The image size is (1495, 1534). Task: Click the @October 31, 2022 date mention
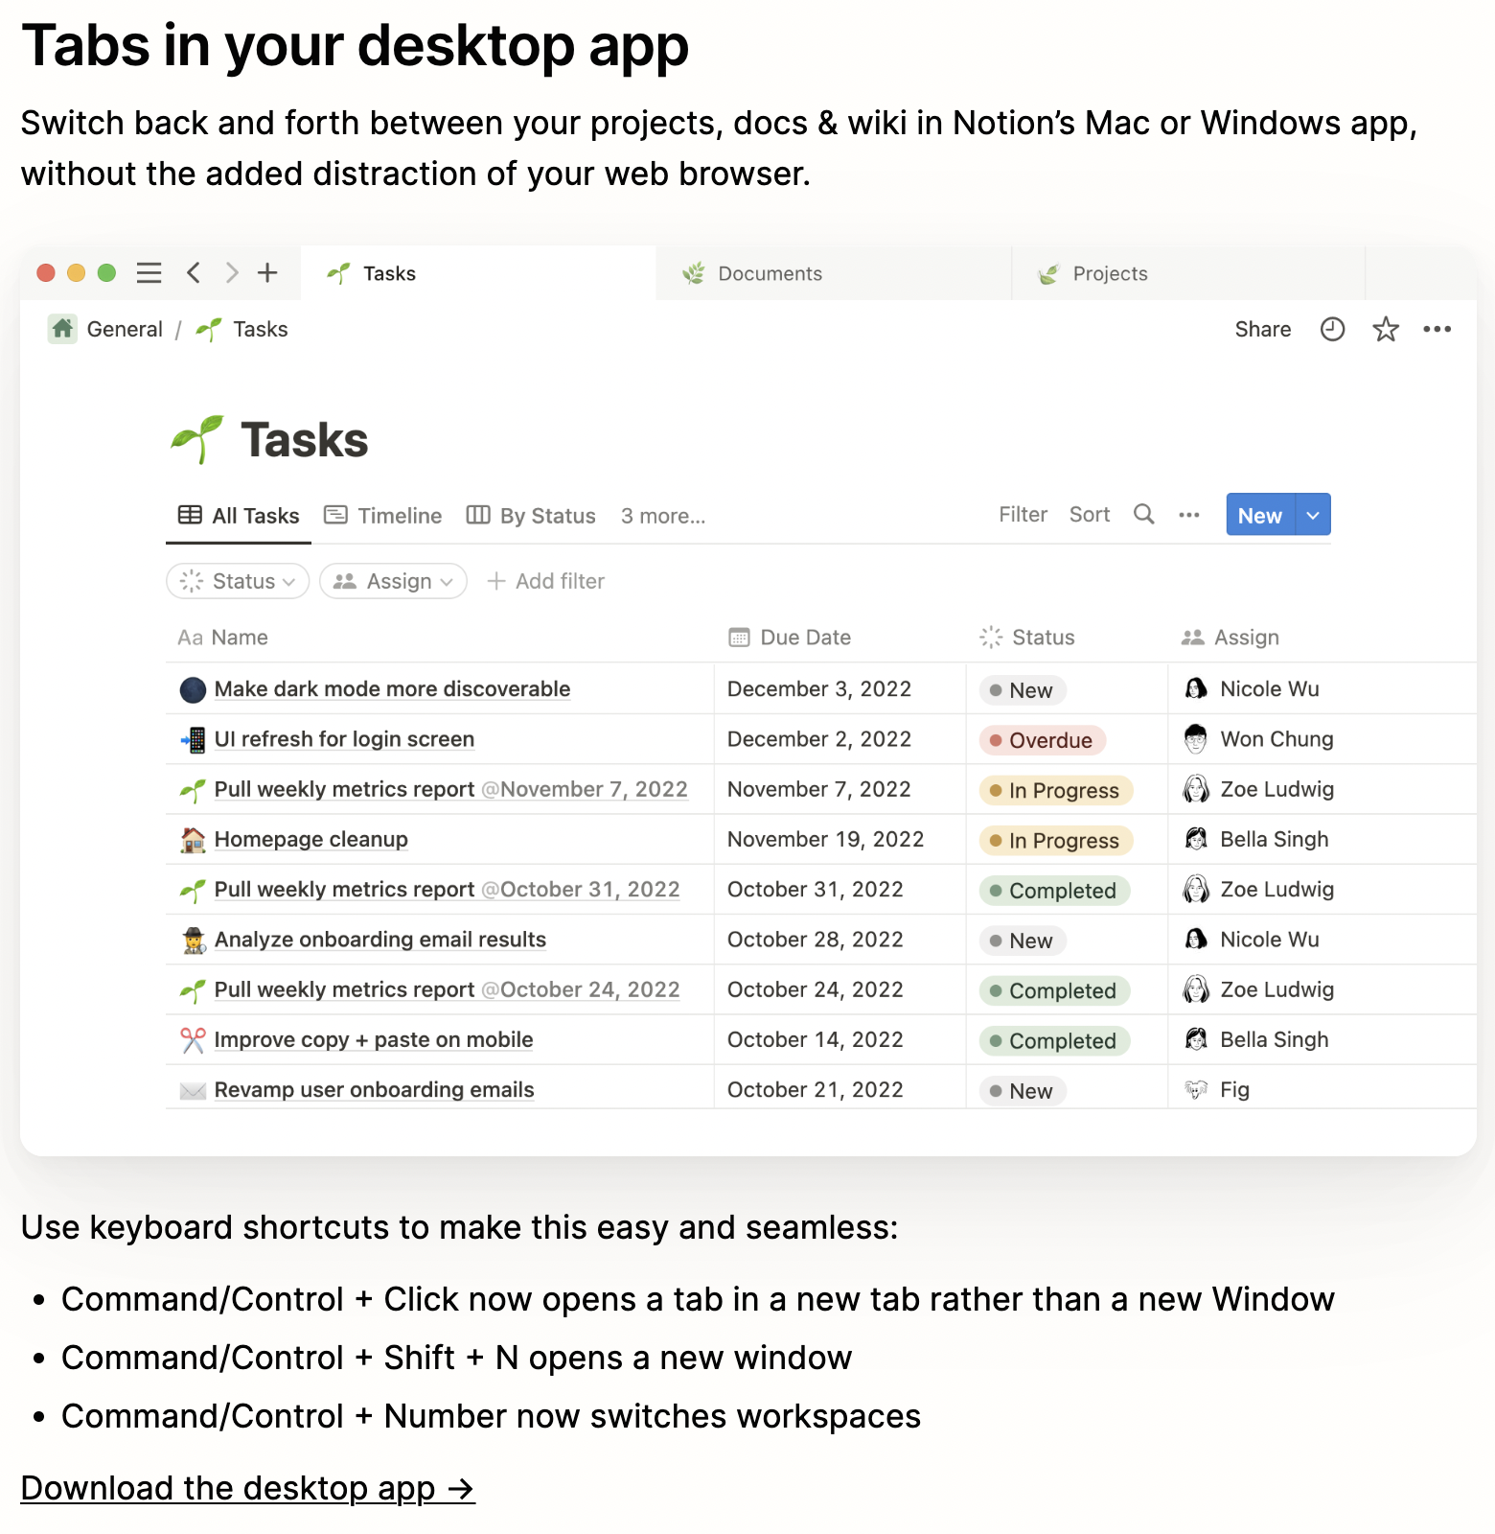coord(580,890)
